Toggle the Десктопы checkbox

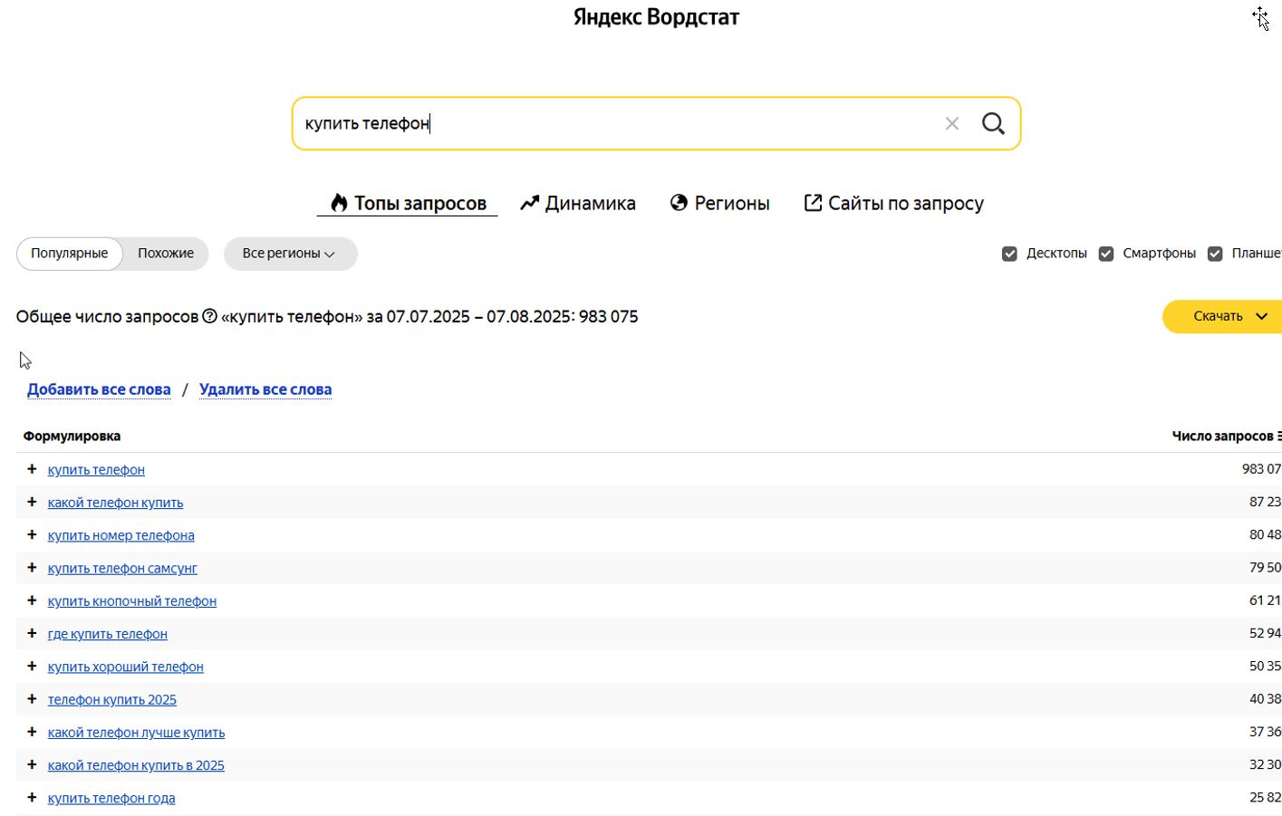click(1009, 254)
